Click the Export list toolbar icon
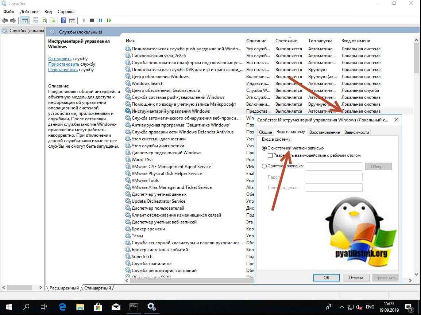 point(53,20)
